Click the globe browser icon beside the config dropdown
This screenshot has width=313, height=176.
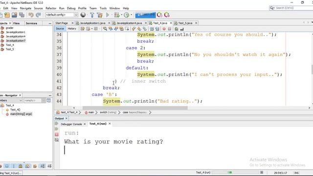pos(83,15)
